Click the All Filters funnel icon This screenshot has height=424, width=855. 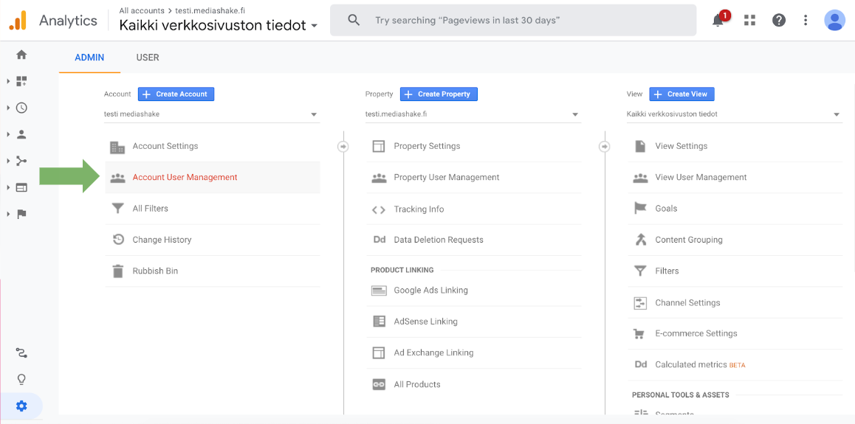(117, 209)
